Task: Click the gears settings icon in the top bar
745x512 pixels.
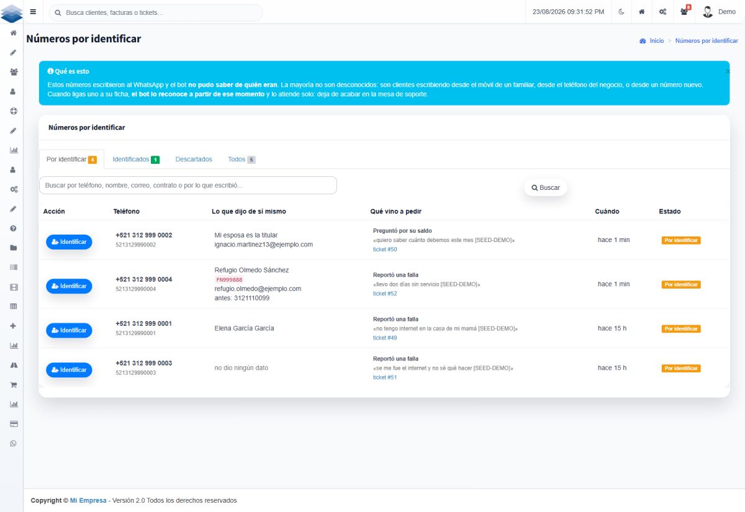Action: point(663,12)
